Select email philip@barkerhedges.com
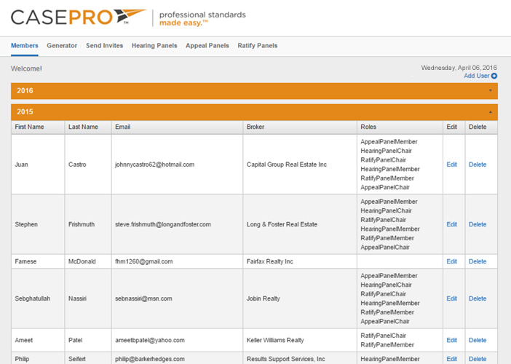The width and height of the screenshot is (511, 364). click(149, 359)
